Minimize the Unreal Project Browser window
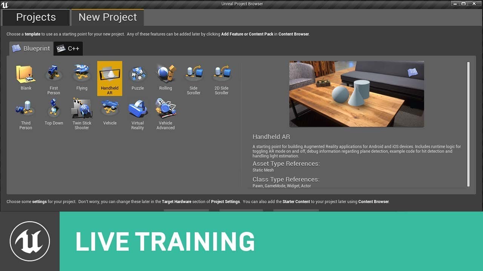 (x=455, y=3)
